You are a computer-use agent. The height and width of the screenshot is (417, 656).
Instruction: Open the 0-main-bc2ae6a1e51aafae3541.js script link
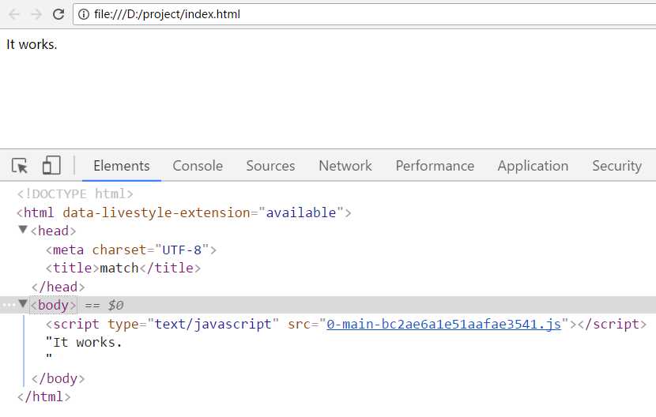point(443,324)
